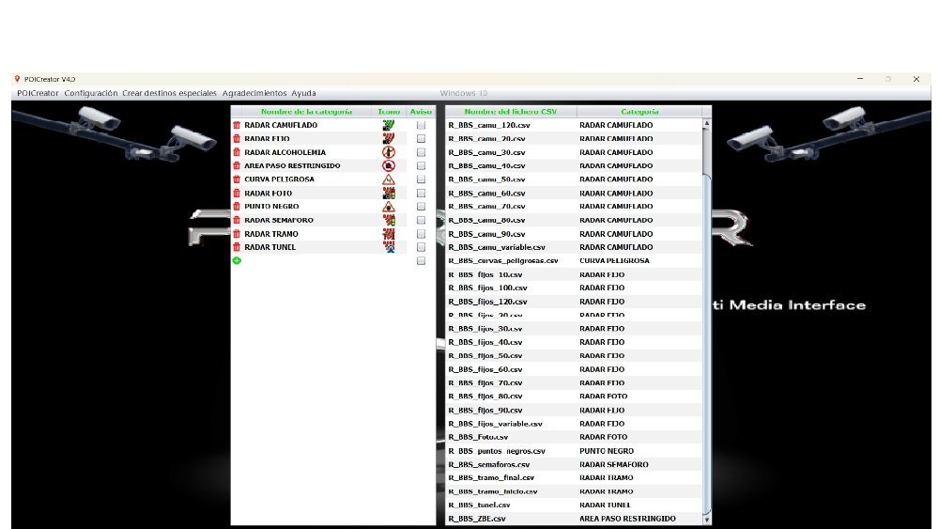Screen dimensions: 939x529
Task: Click the trash icon for CURVA PELIGROSA
Action: coord(237,179)
